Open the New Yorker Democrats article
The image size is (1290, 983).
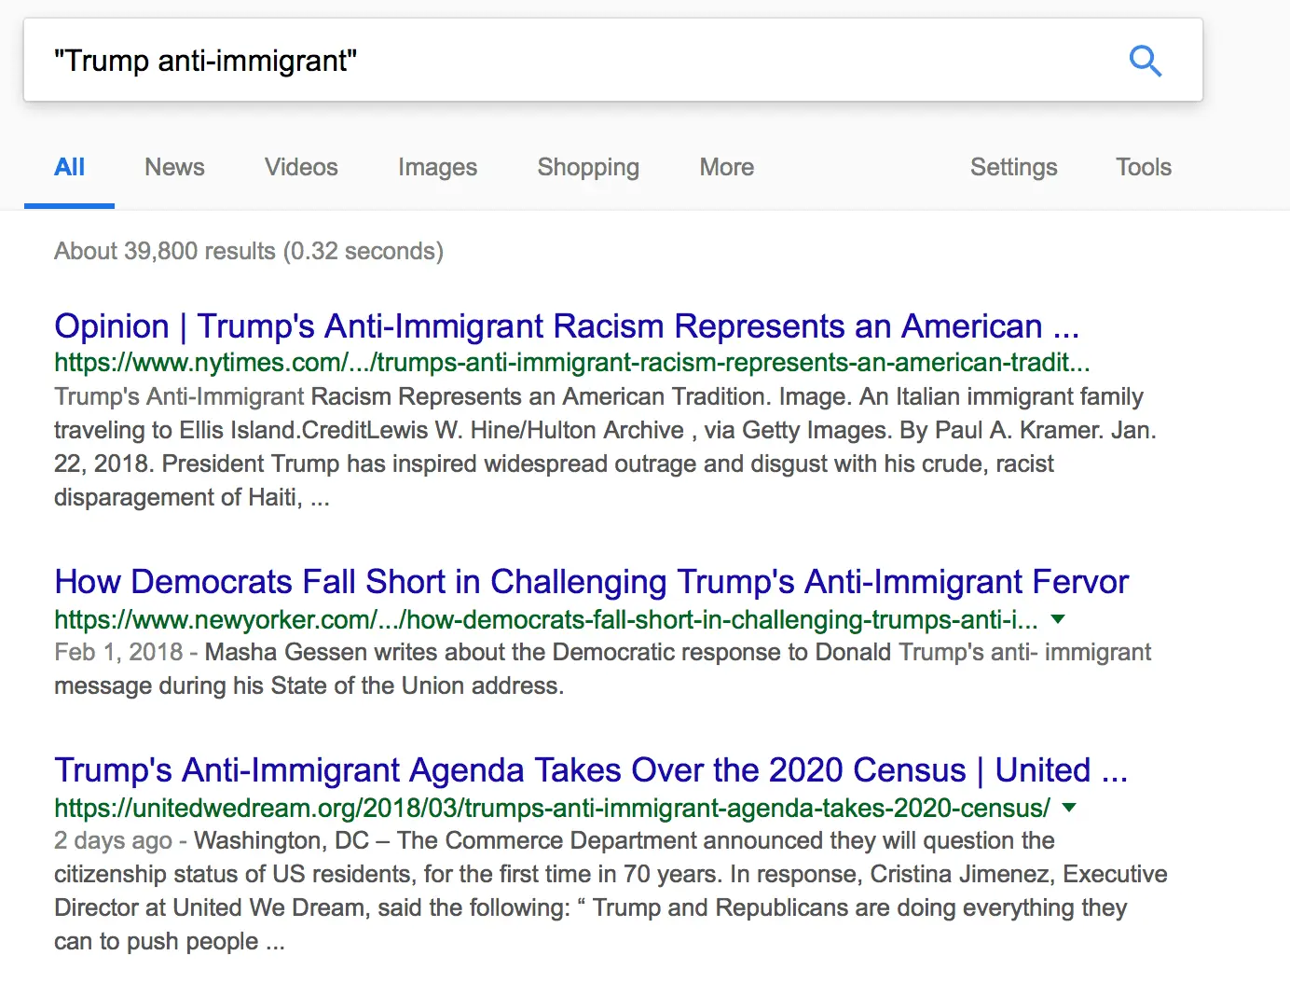(591, 581)
